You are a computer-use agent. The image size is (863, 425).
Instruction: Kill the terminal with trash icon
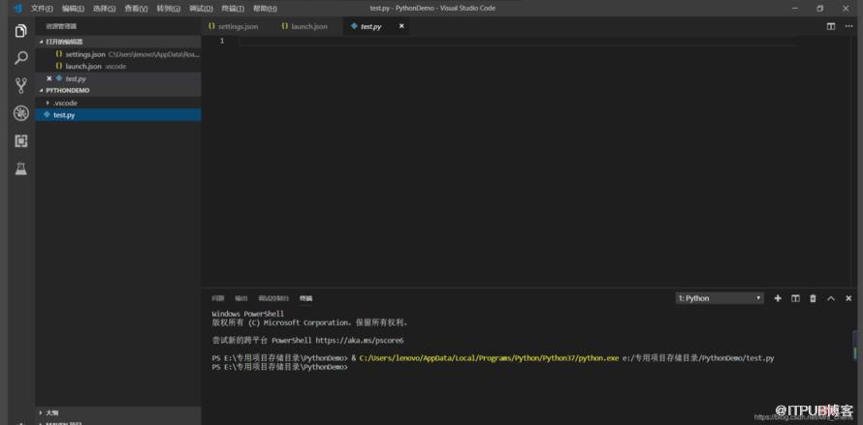click(813, 298)
